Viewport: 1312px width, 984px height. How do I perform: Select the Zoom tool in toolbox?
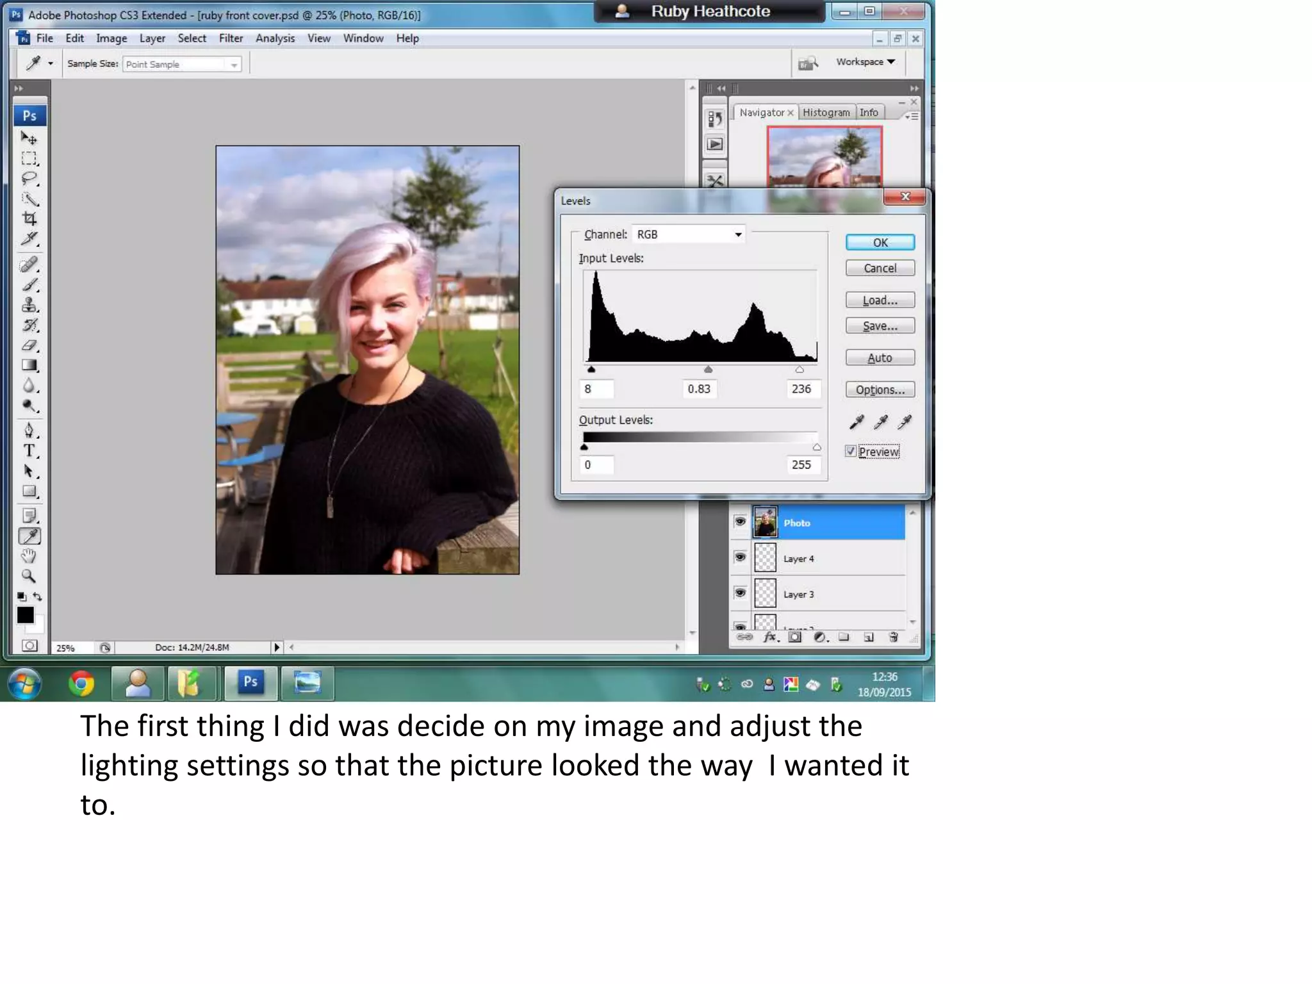(x=29, y=576)
